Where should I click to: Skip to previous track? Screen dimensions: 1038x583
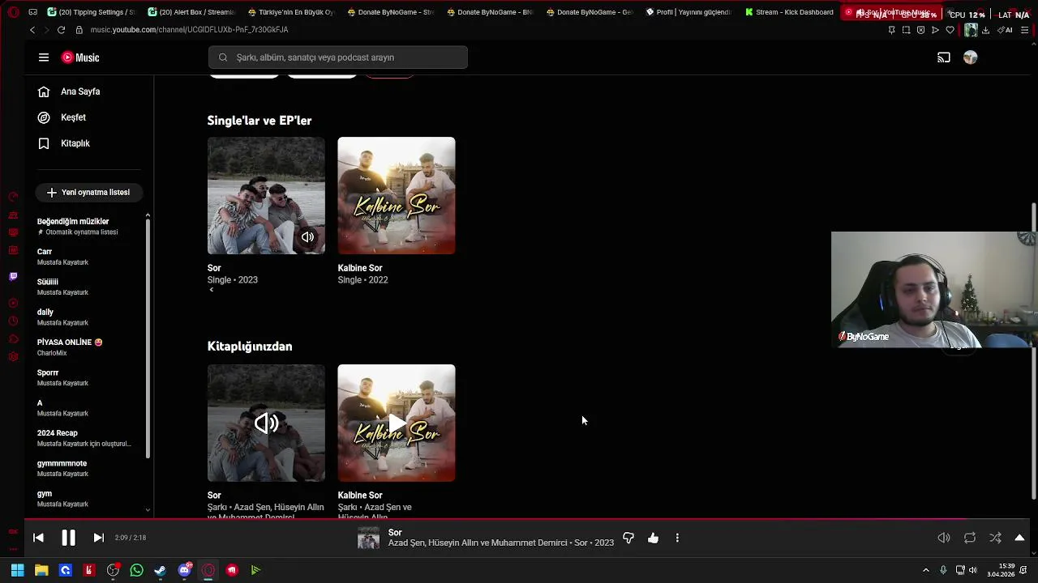(x=38, y=538)
